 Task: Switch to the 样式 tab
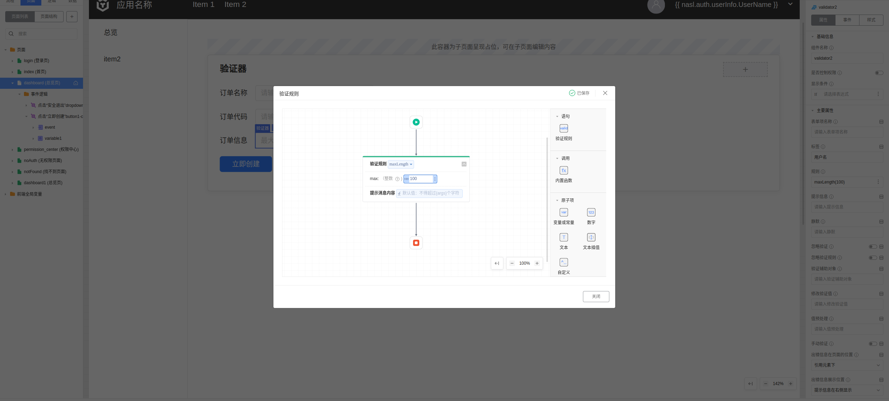(871, 20)
